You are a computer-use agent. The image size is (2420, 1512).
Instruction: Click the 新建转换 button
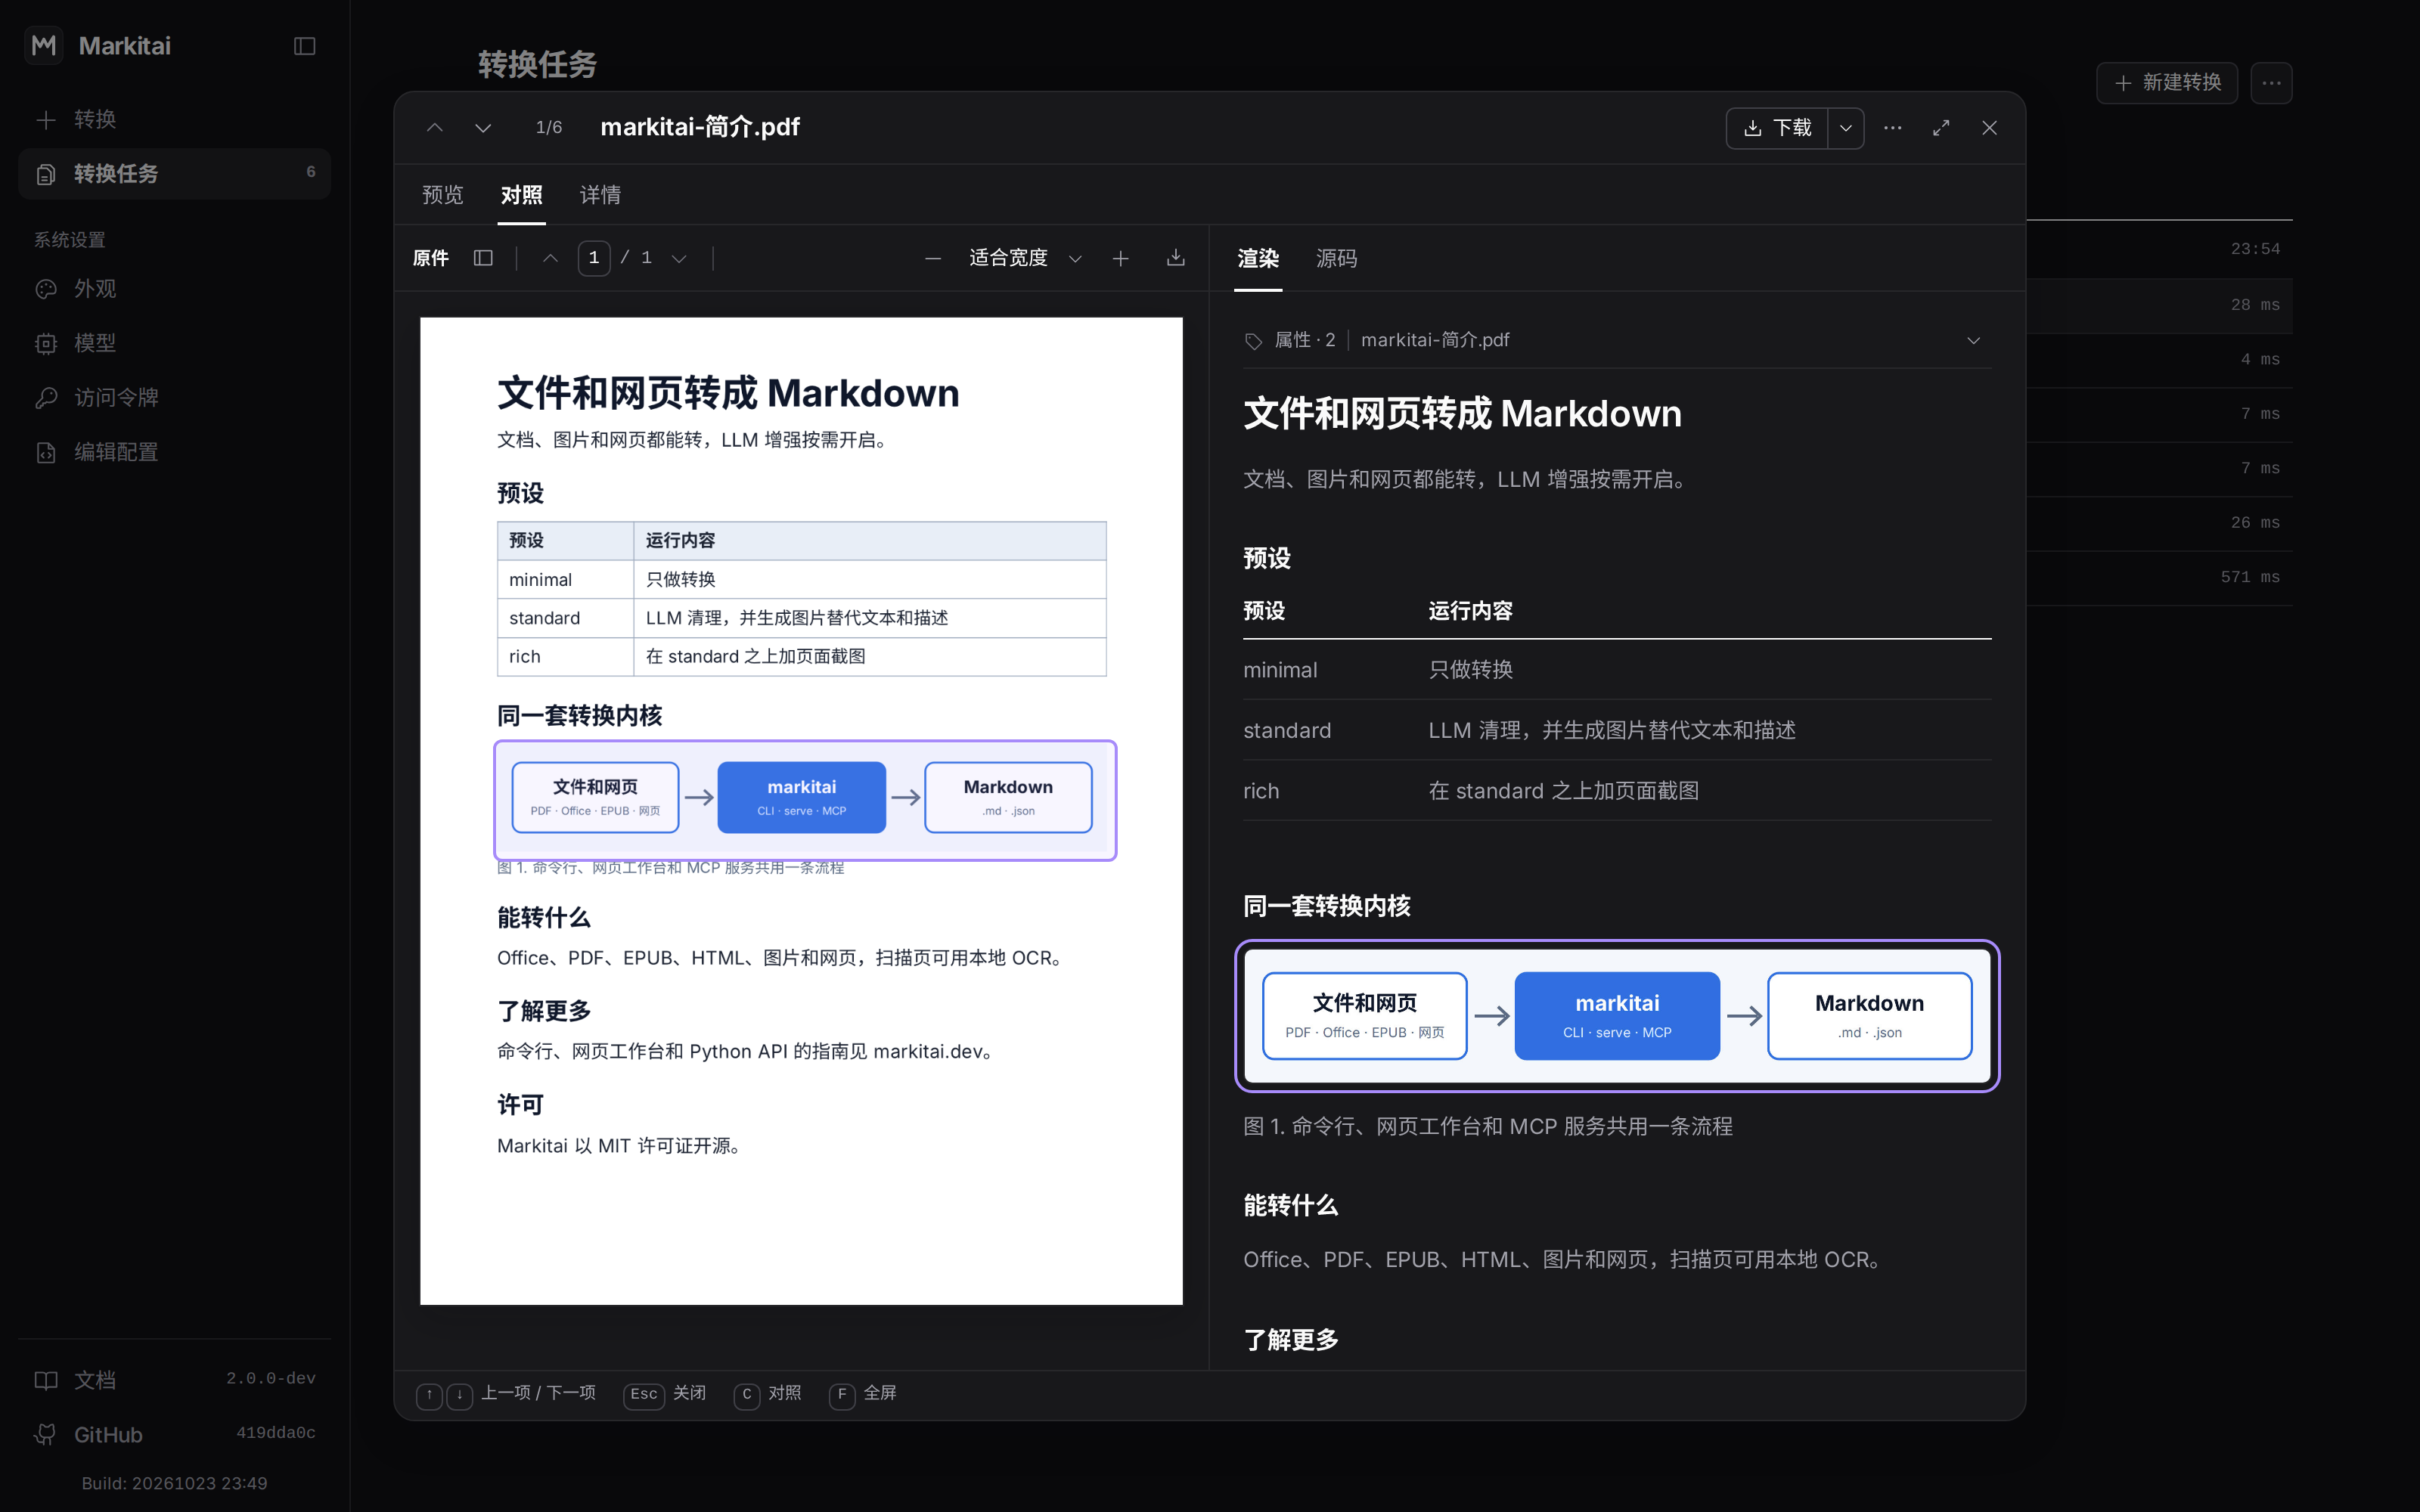tap(2167, 83)
